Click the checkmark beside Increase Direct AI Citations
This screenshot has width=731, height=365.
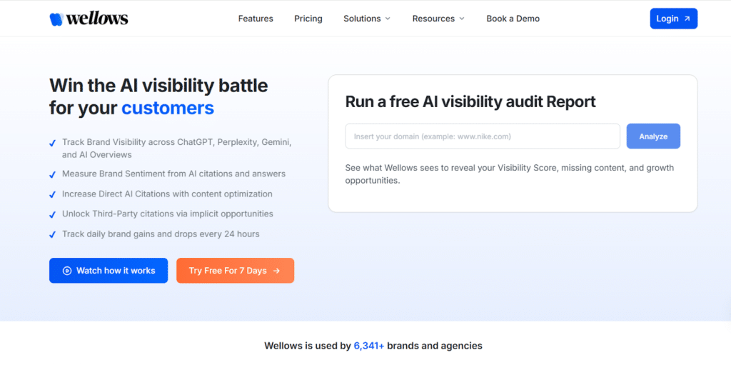[53, 194]
